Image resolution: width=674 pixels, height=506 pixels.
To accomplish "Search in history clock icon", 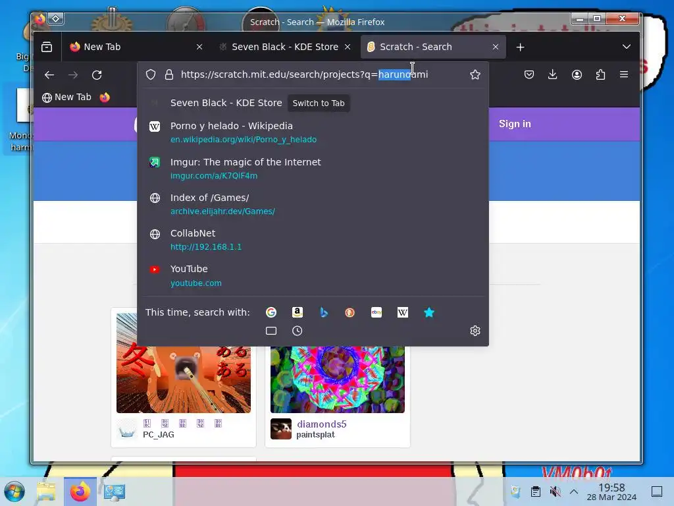I will tap(297, 331).
